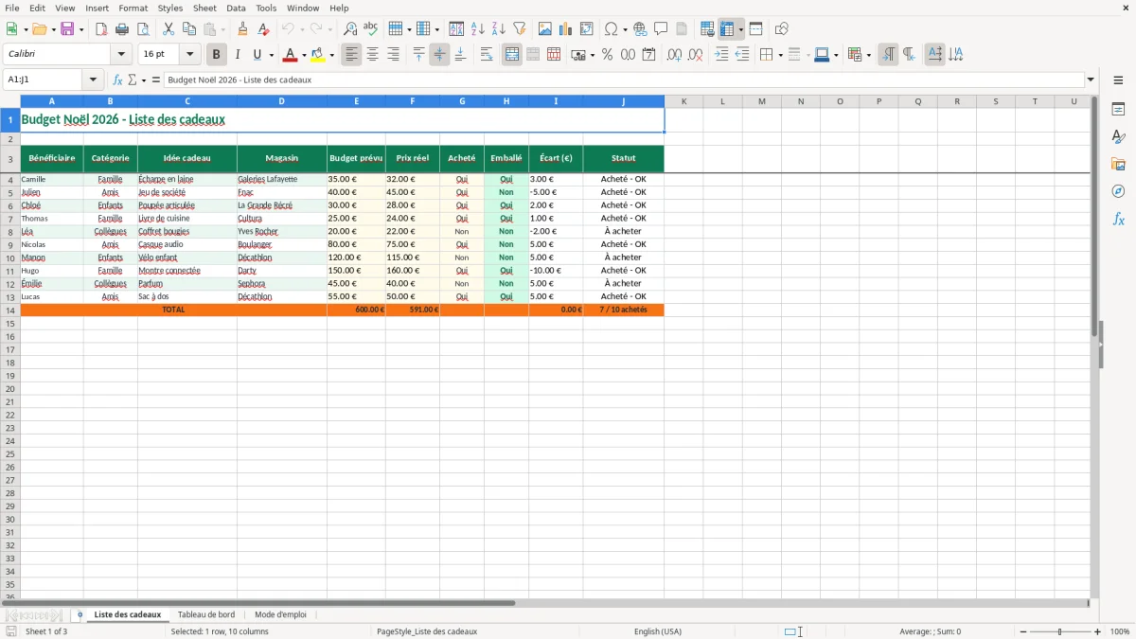Click the 100% zoom level in status bar
This screenshot has height=639, width=1136.
pos(1120,631)
